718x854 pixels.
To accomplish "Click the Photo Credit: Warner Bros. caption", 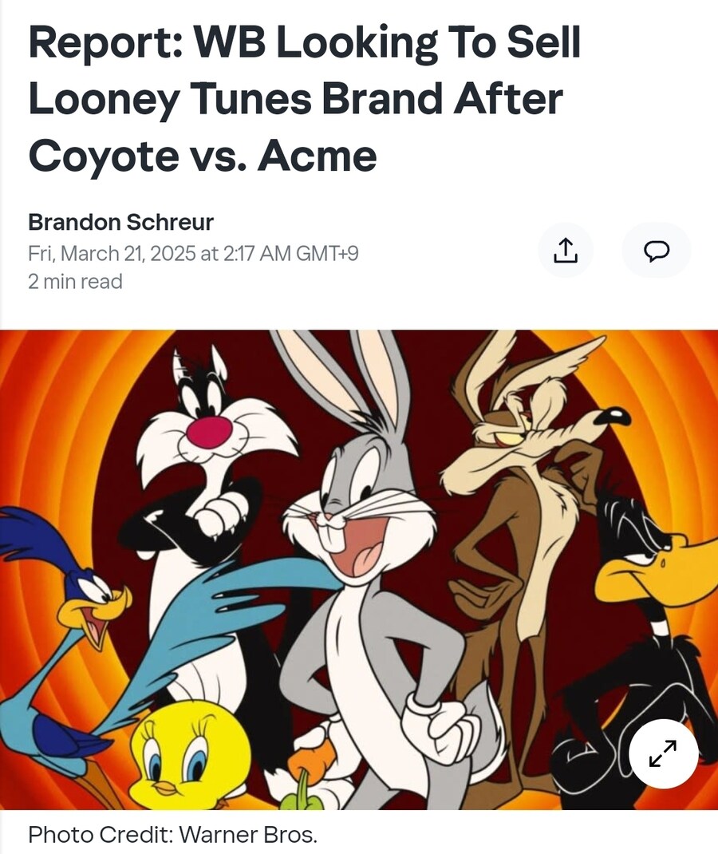I will 172,834.
